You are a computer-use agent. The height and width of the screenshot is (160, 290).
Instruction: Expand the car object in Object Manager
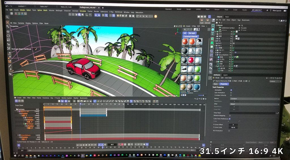(216, 53)
